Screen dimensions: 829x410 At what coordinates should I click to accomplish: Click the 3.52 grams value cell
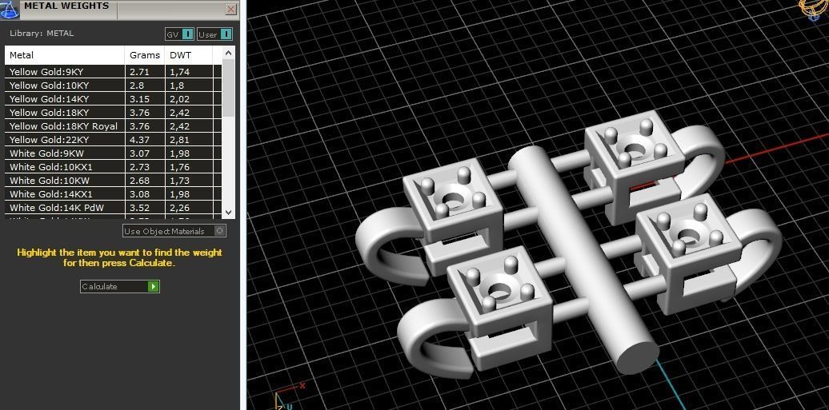145,208
